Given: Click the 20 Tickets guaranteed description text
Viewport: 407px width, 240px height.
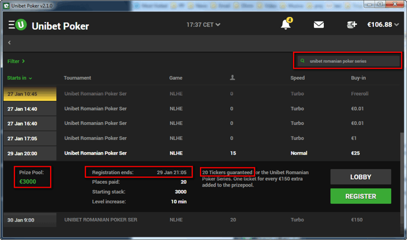Looking at the screenshot, I should click(x=255, y=179).
